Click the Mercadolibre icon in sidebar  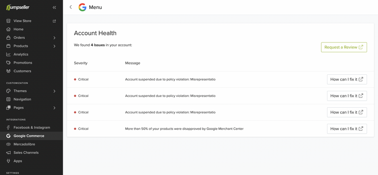point(9,144)
